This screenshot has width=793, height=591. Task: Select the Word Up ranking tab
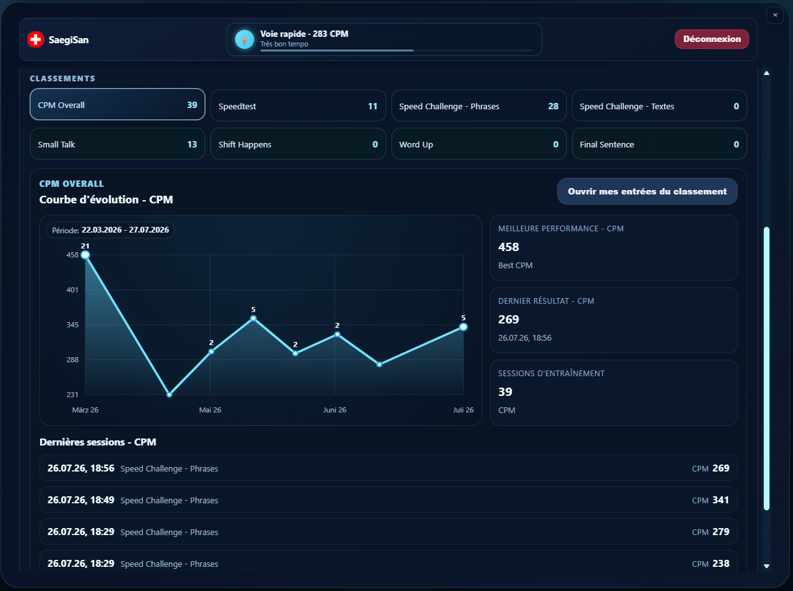(479, 144)
